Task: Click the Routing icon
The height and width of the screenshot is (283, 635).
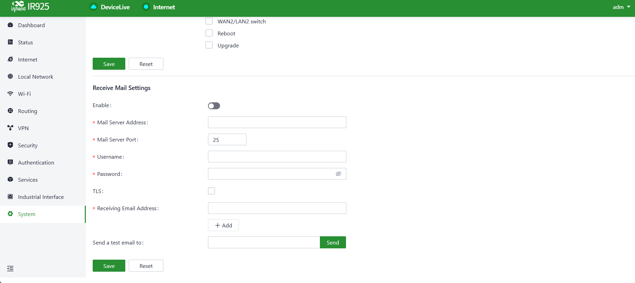Action: tap(10, 111)
